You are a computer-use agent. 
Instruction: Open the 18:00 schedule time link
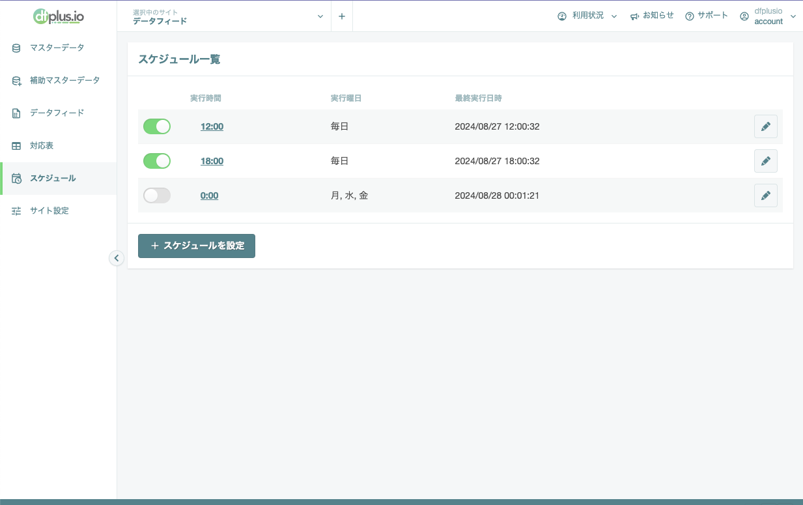(x=212, y=161)
